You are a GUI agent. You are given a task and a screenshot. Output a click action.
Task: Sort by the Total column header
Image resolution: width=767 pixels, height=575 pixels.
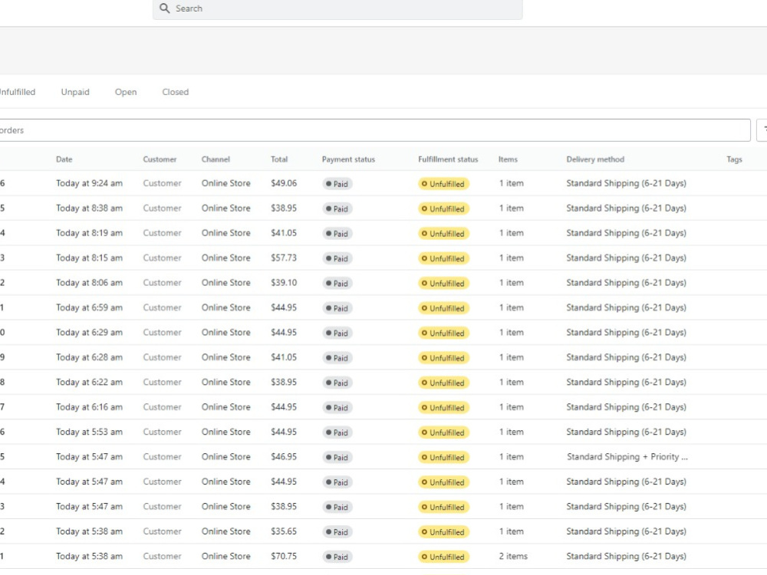[x=279, y=159]
